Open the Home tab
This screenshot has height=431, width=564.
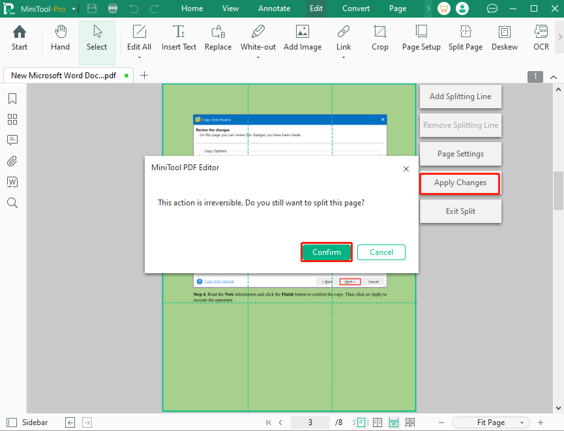[192, 8]
